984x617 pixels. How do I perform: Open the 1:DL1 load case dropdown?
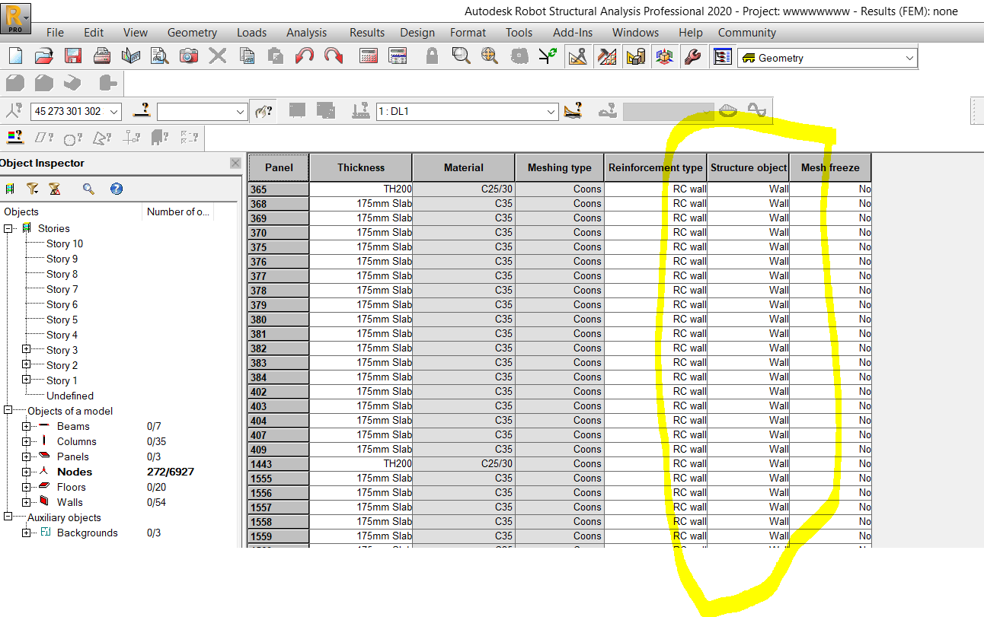pos(551,111)
